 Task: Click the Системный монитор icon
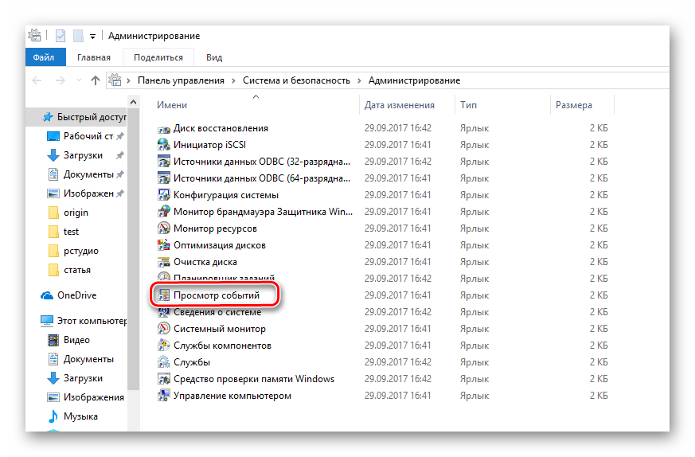[164, 329]
